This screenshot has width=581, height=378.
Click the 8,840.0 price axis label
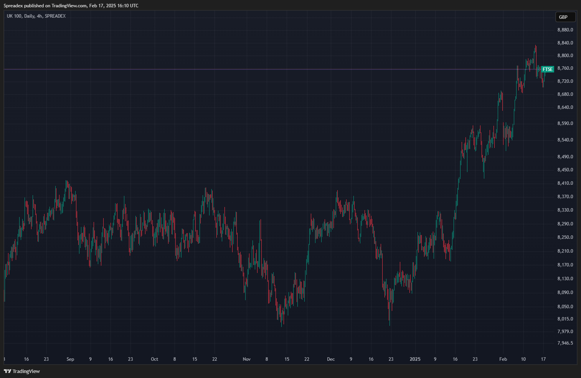565,43
